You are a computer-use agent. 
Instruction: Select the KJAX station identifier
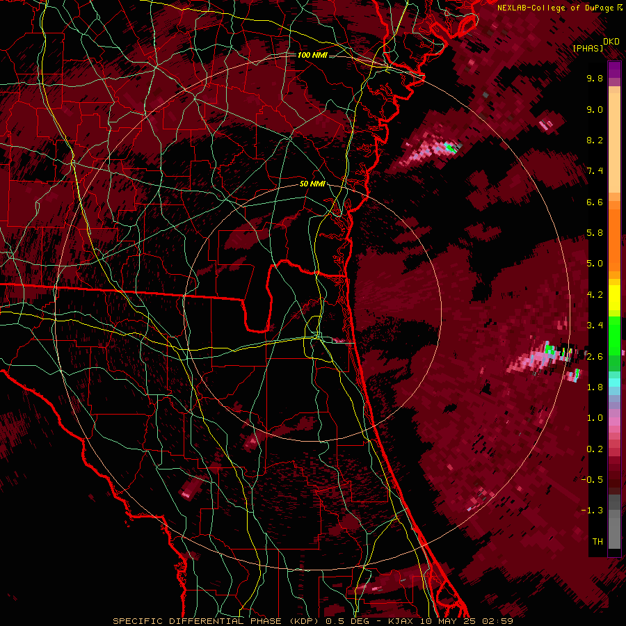point(401,621)
